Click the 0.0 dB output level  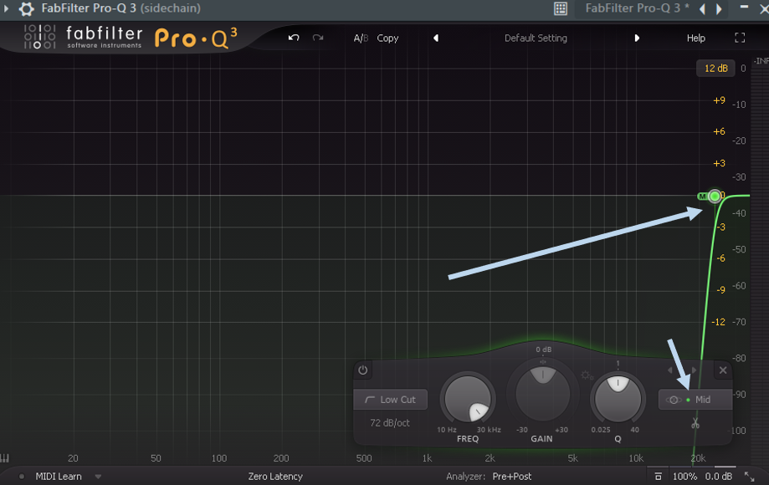(x=719, y=476)
